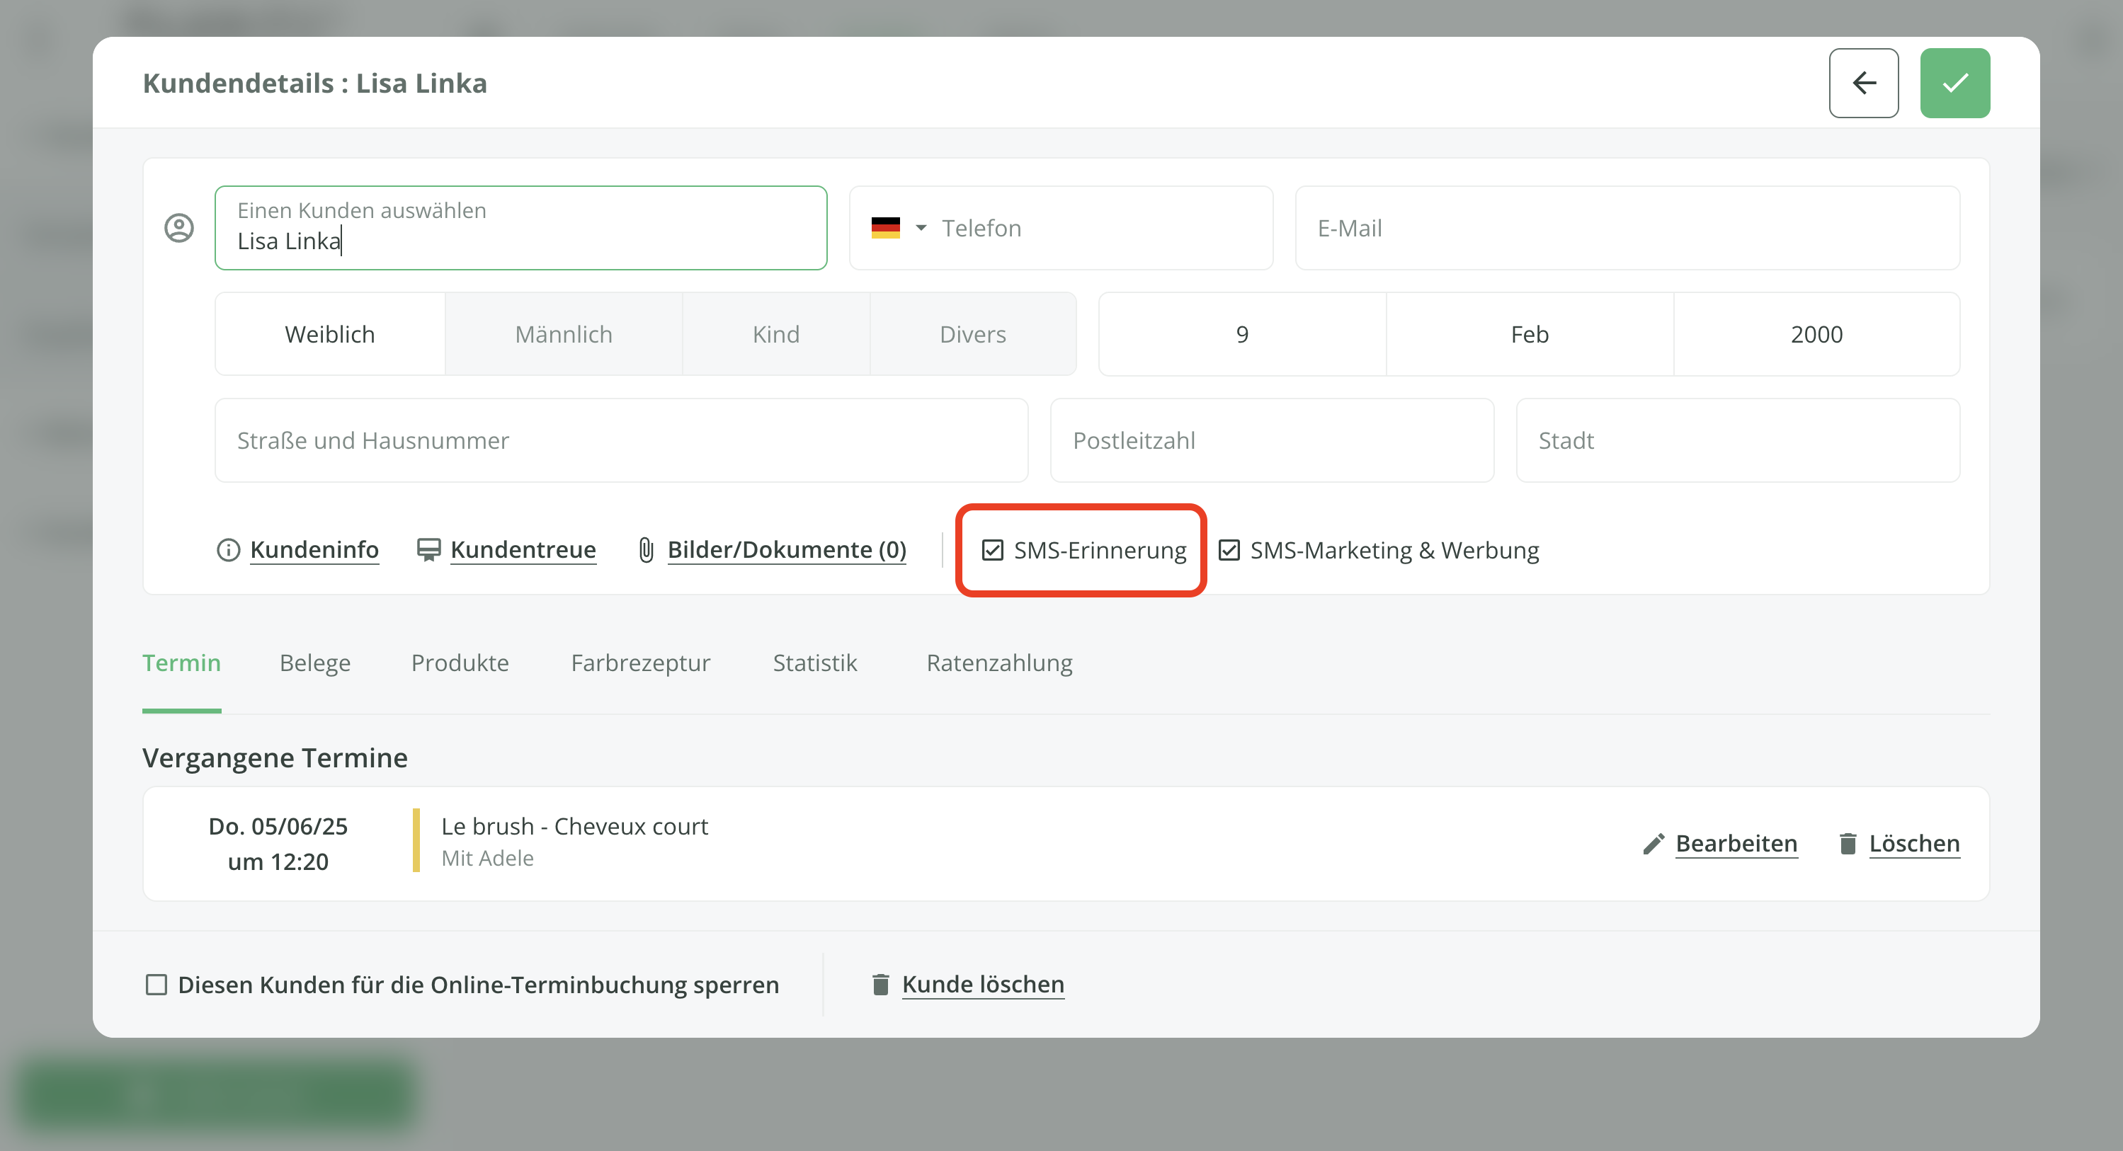Click the trash icon beside Löschen
Image resolution: width=2123 pixels, height=1151 pixels.
1848,844
